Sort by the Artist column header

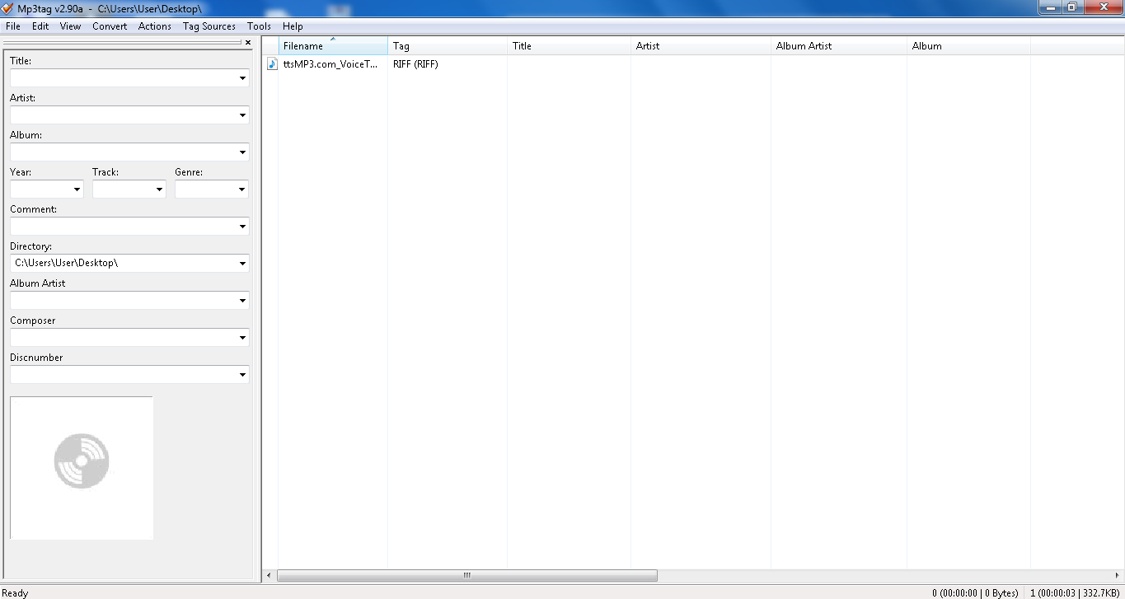point(701,46)
